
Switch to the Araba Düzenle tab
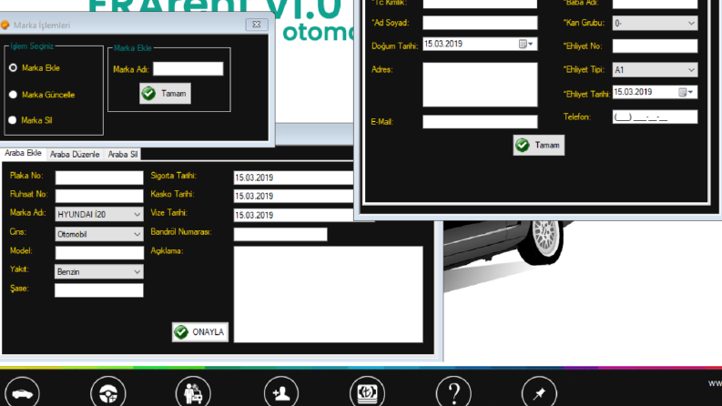[75, 154]
